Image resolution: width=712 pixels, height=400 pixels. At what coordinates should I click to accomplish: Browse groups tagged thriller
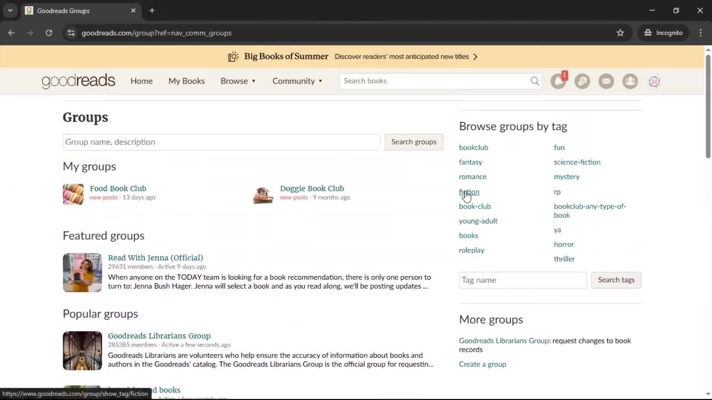click(x=564, y=259)
